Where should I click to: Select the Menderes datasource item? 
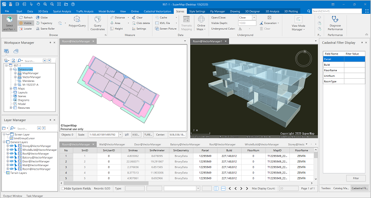[x=28, y=81]
